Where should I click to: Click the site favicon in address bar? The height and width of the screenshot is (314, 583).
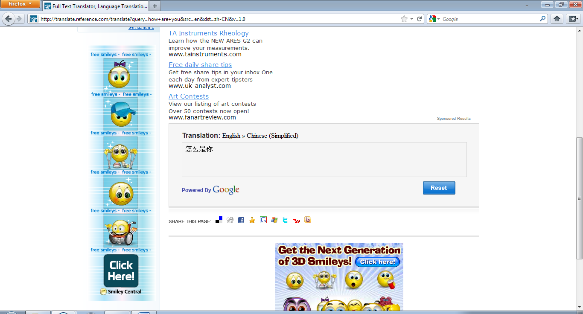point(34,19)
